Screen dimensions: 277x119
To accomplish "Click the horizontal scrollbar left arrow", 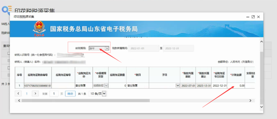I will [x=19, y=101].
